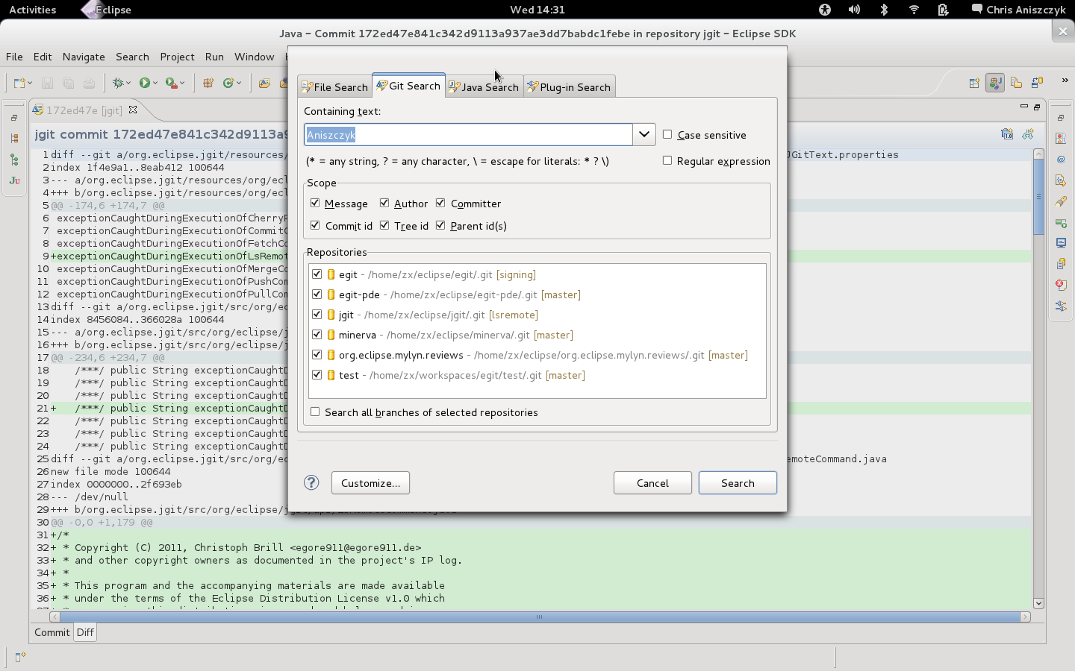Open the Console view in right sidebar
1075x671 pixels.
pyautogui.click(x=1061, y=243)
